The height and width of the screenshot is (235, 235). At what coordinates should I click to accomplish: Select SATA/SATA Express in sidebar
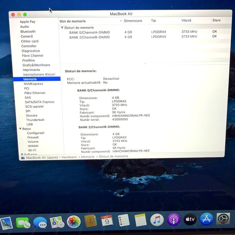point(40,102)
